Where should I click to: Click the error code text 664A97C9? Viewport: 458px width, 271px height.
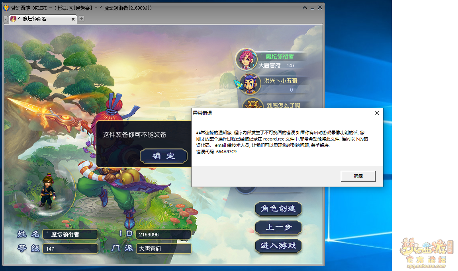tap(226, 152)
